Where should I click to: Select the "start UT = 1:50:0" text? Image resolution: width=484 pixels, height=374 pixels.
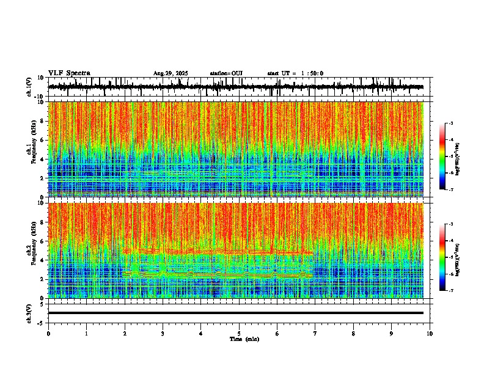[295, 73]
